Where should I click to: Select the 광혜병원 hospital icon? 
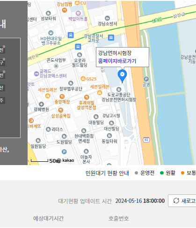pos(41,104)
